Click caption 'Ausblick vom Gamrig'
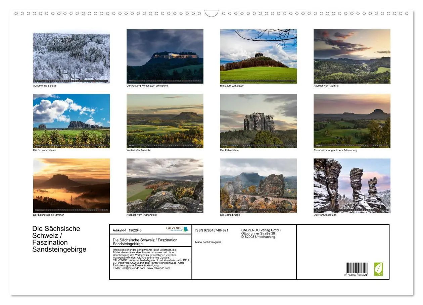Image resolution: width=423 pixels, height=305 pixels. pyautogui.click(x=326, y=86)
